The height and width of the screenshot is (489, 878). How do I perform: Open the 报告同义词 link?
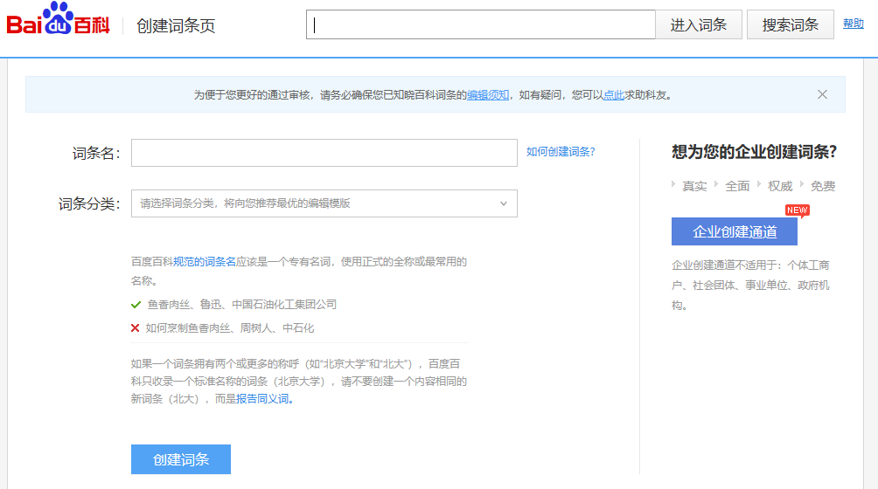tap(262, 399)
